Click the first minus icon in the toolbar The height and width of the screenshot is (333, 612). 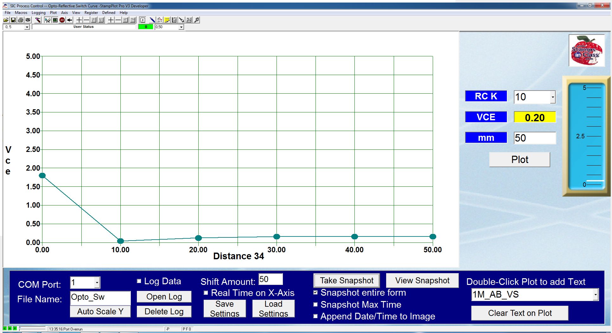pos(86,20)
